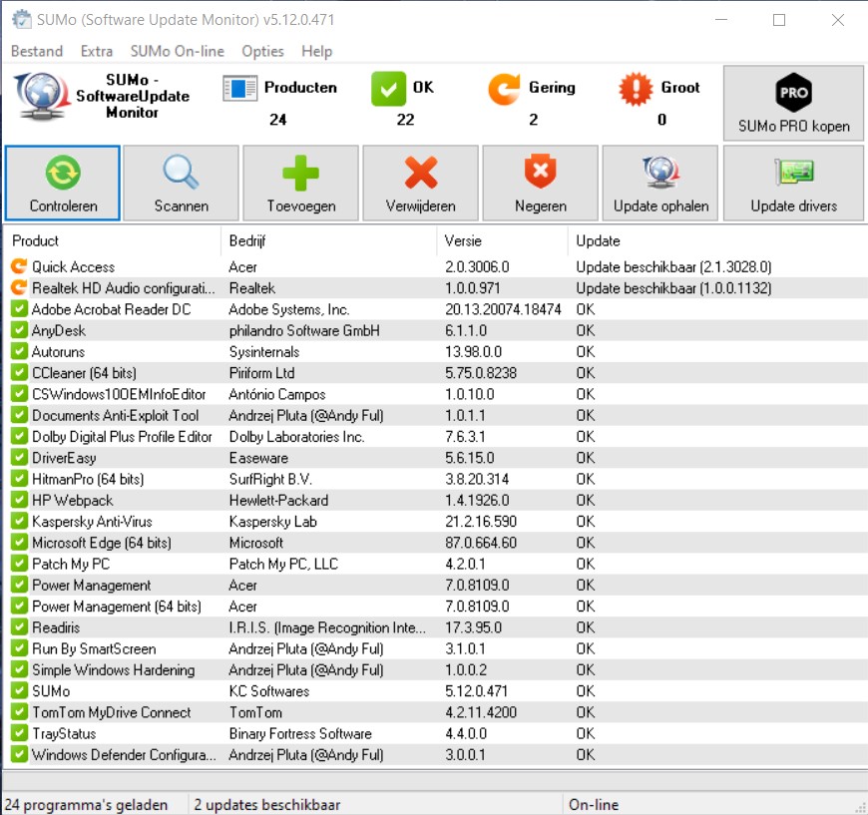Click green check icon beside HP Webpack
Image resolution: width=868 pixels, height=815 pixels.
tap(19, 500)
